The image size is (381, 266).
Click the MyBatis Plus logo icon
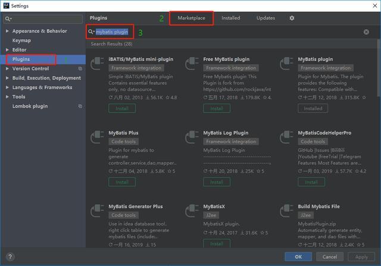pos(98,137)
